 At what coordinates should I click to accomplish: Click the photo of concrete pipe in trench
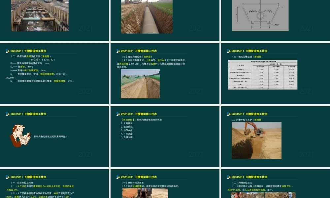[x=147, y=16]
